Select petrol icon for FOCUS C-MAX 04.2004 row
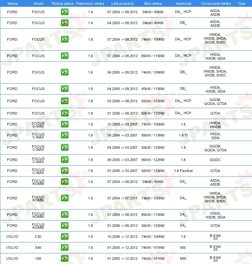This screenshot has width=252, height=264. click(x=64, y=147)
